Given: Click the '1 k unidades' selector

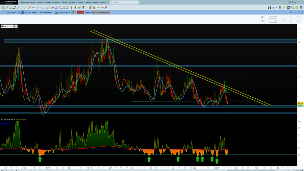Looking at the screenshot, I should (46, 13).
